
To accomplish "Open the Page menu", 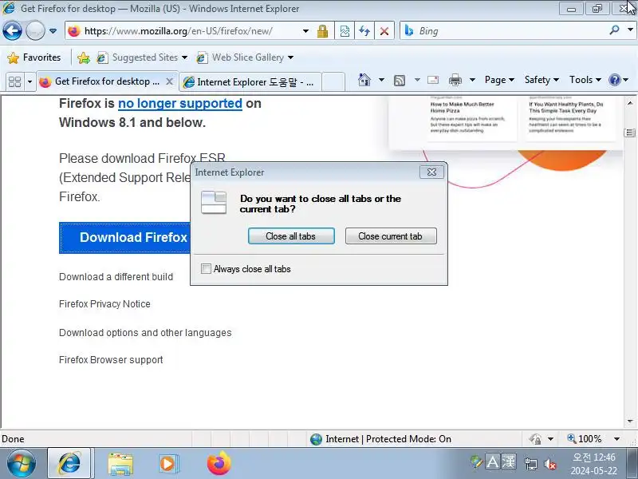I will click(x=499, y=80).
